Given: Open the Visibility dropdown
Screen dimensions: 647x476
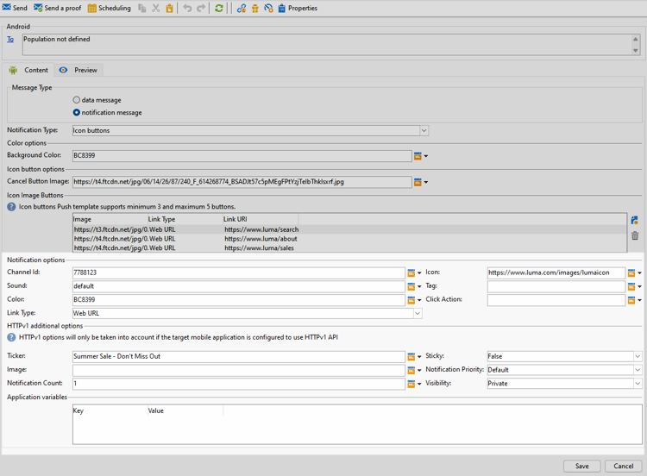Looking at the screenshot, I should tap(564, 384).
